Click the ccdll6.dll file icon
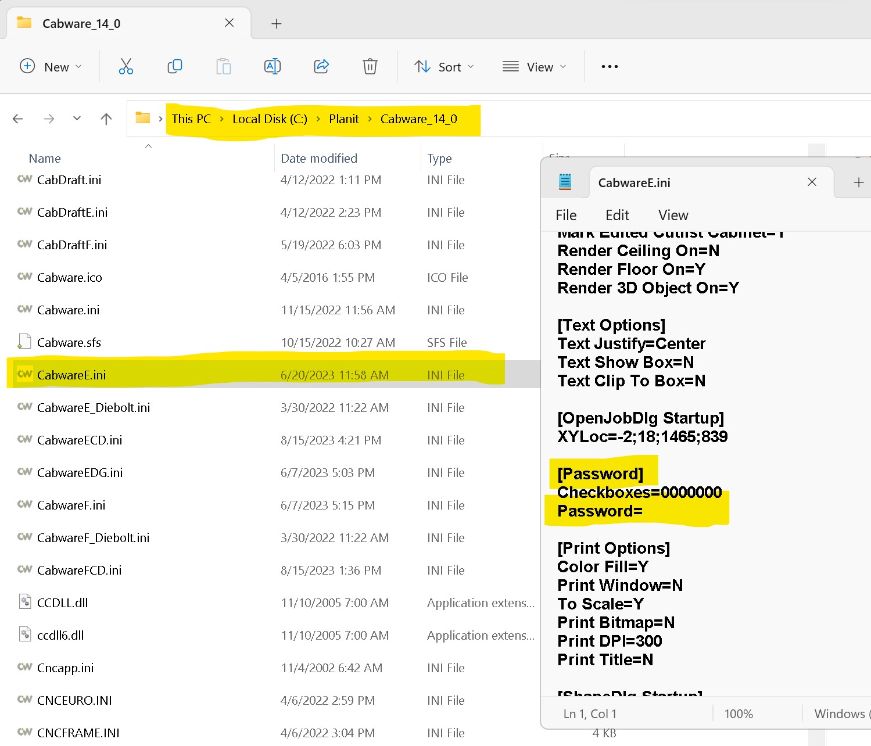871x746 pixels. [x=25, y=634]
